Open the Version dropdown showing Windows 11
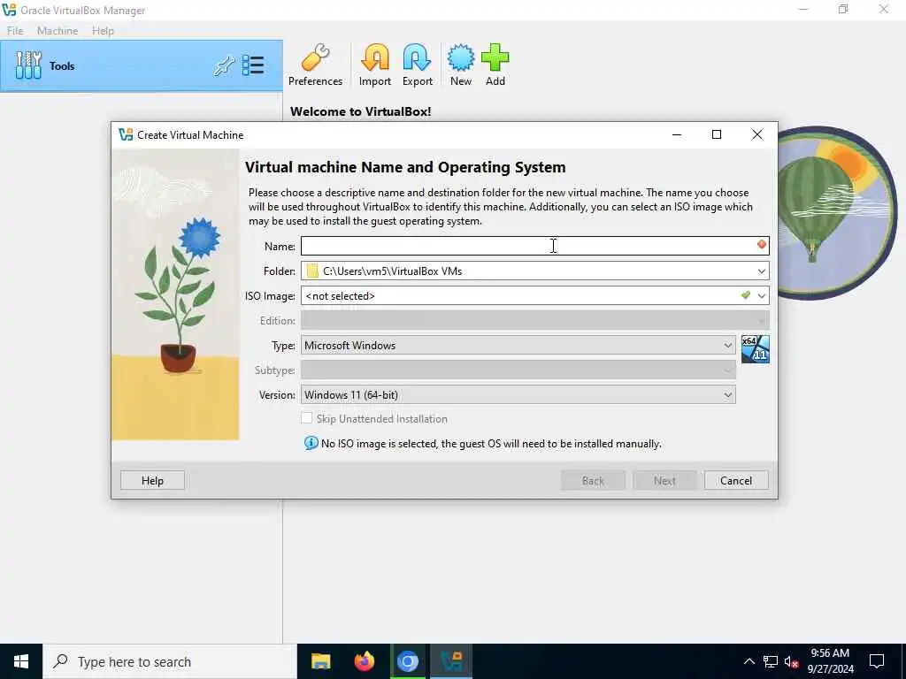Image resolution: width=906 pixels, height=679 pixels. 518,395
